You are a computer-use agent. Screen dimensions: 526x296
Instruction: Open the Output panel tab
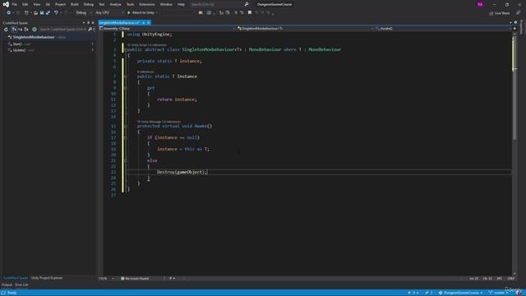click(x=7, y=285)
